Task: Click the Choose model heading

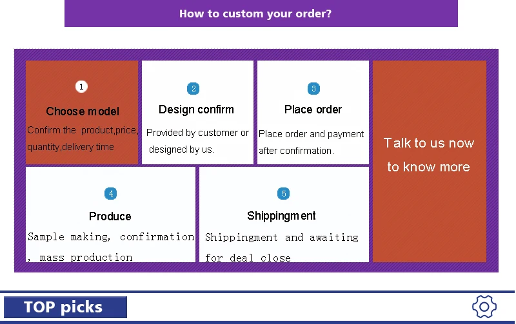Action: click(x=83, y=111)
